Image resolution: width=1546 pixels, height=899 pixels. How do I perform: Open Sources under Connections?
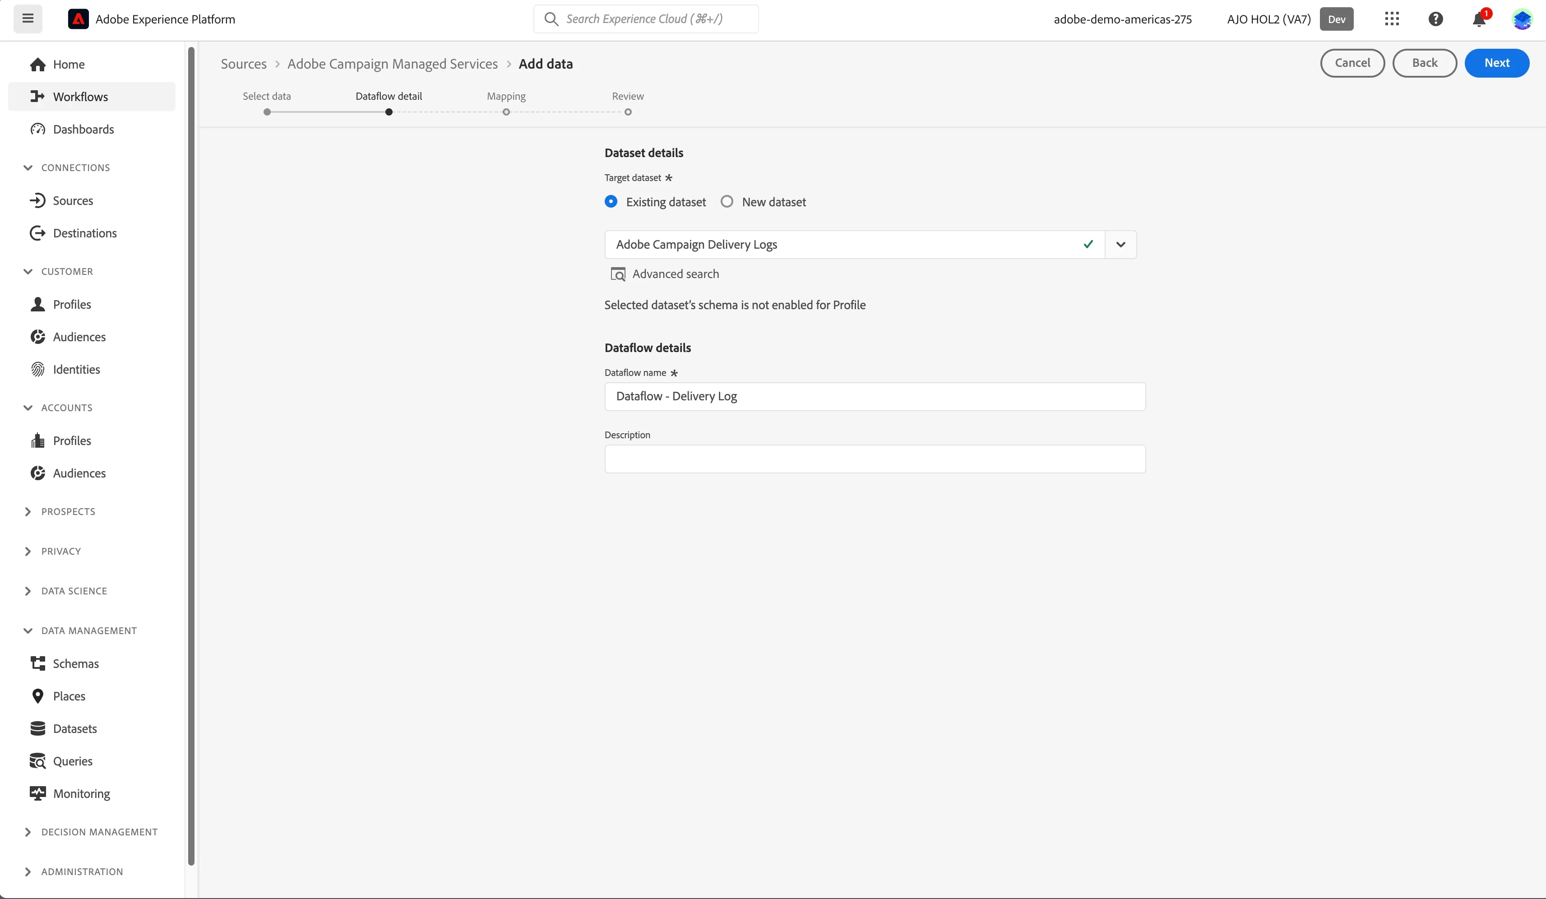point(92,201)
